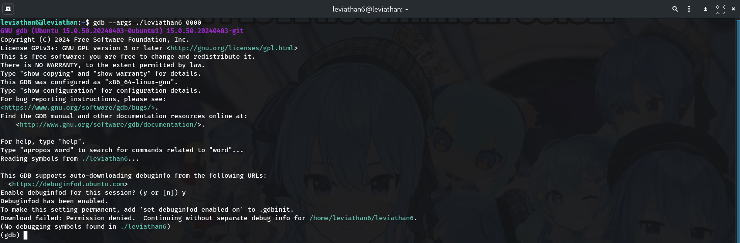Open the terminal search magnifier icon
The width and height of the screenshot is (740, 243).
click(x=675, y=9)
